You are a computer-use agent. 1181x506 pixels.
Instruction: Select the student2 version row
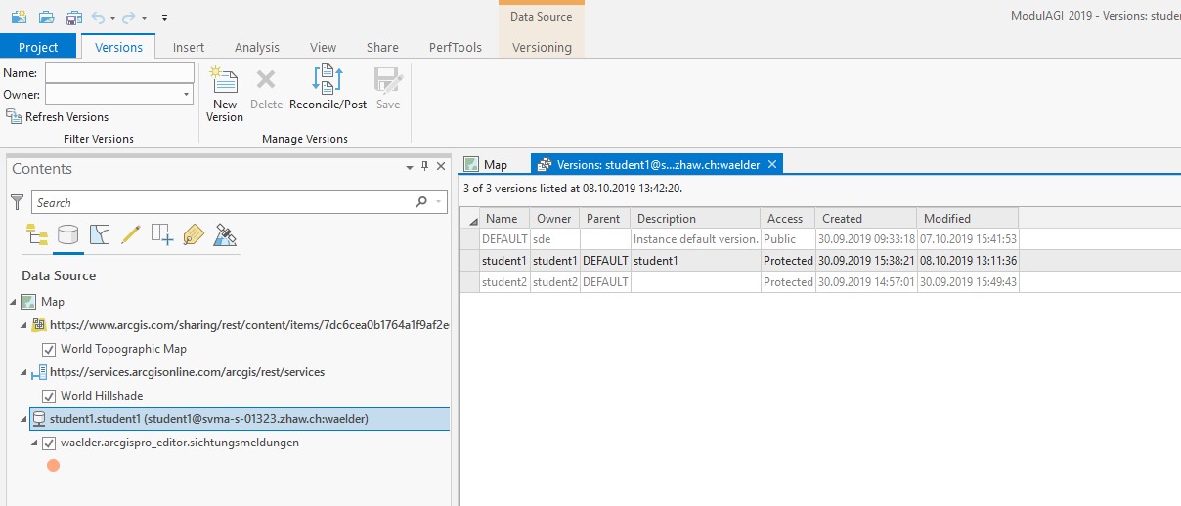point(503,282)
